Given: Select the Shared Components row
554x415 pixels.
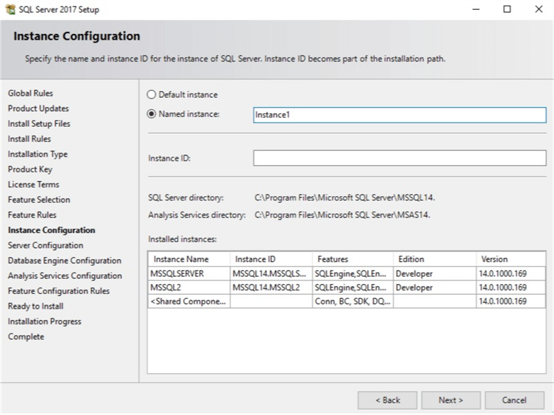Looking at the screenshot, I should [x=346, y=301].
